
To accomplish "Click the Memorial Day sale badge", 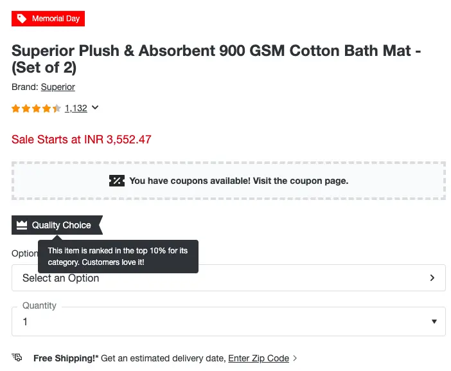I will [48, 19].
